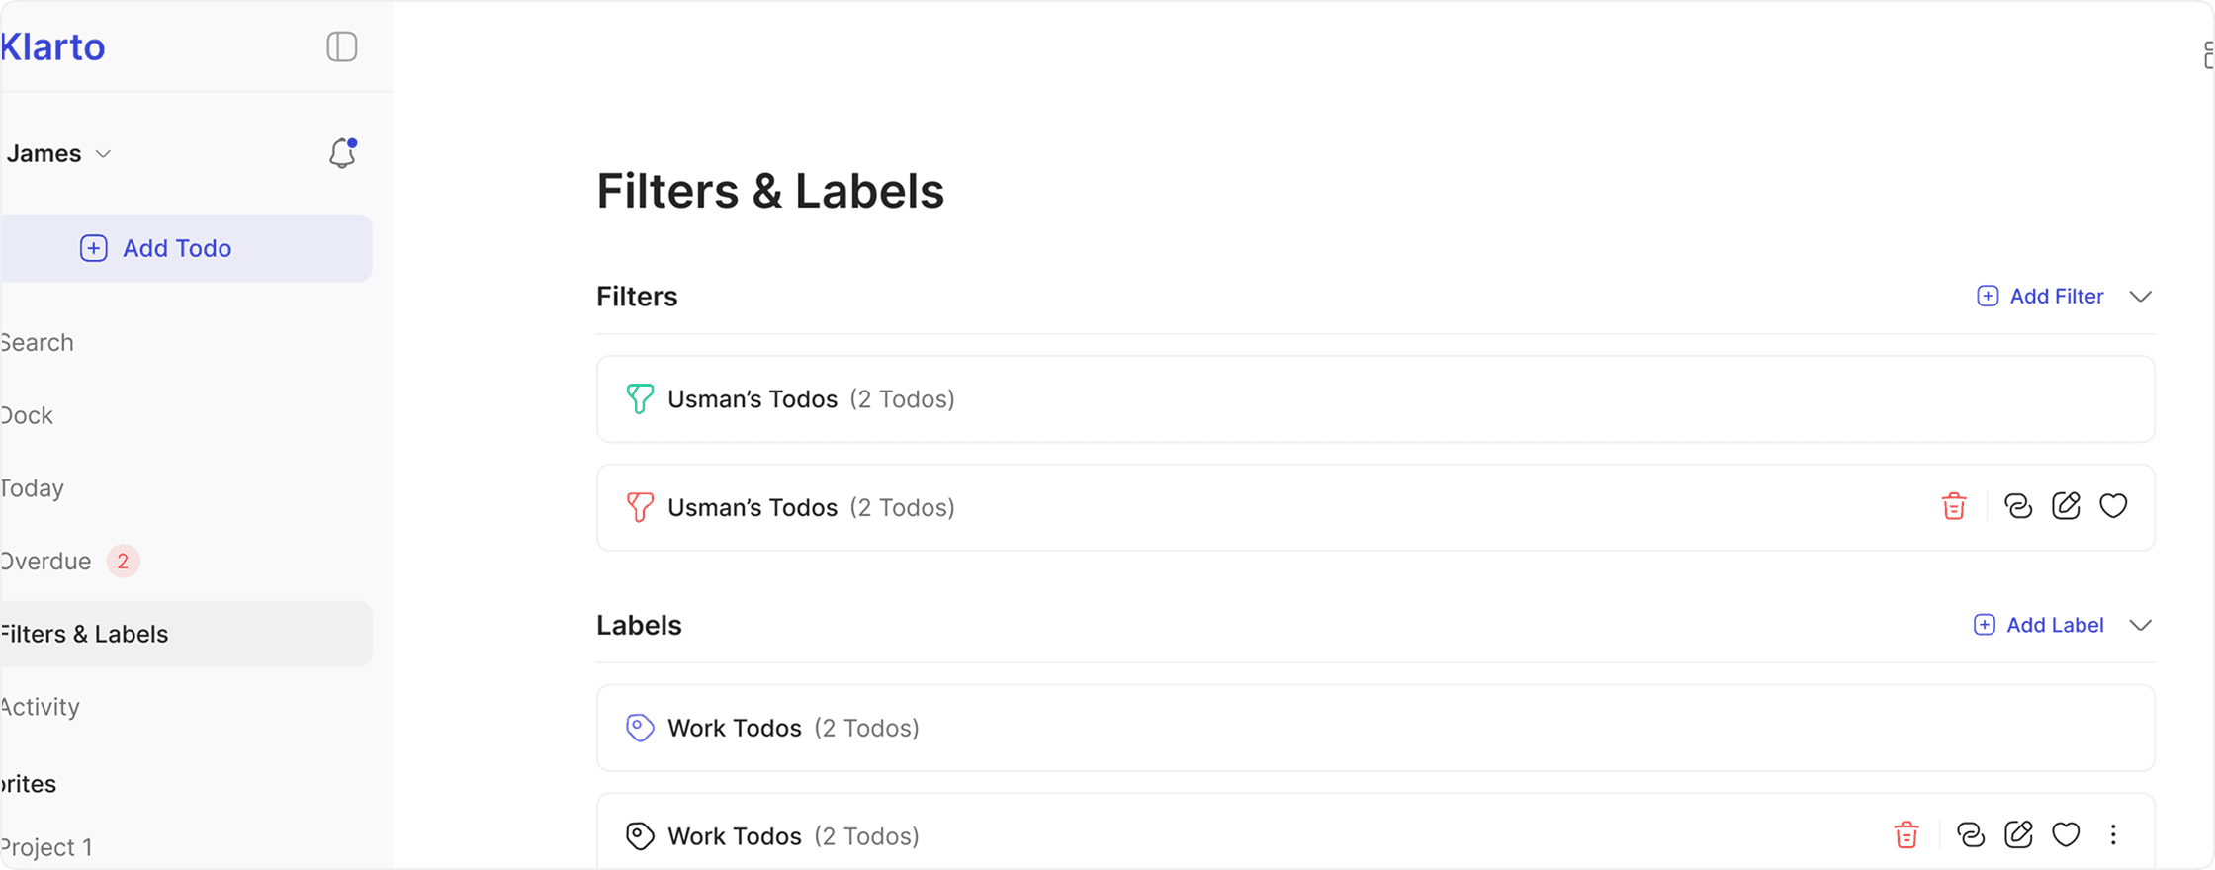
Task: Open the notifications bell
Action: point(341,153)
